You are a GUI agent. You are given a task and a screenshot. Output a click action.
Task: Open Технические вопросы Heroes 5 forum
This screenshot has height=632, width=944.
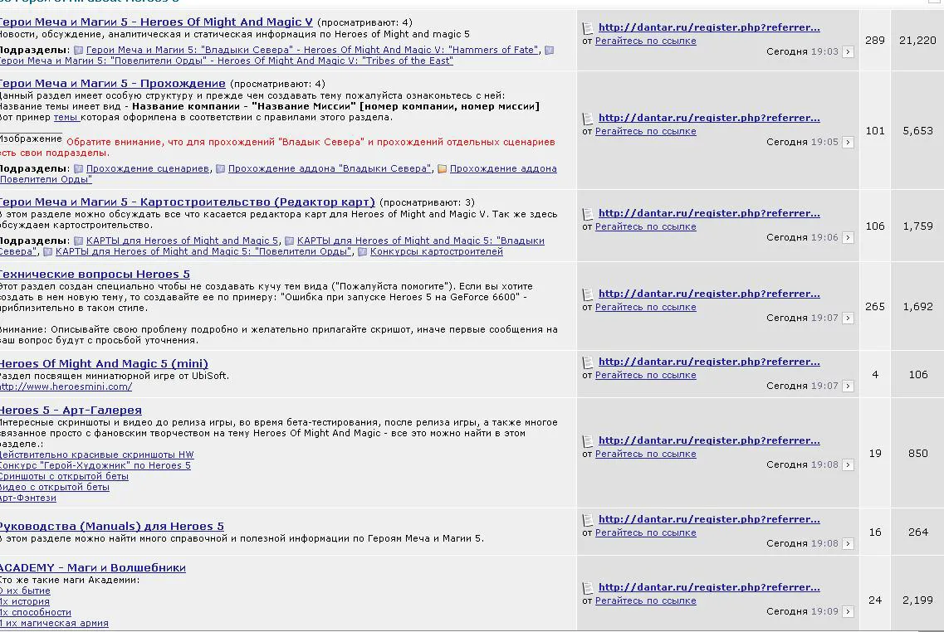pos(95,275)
